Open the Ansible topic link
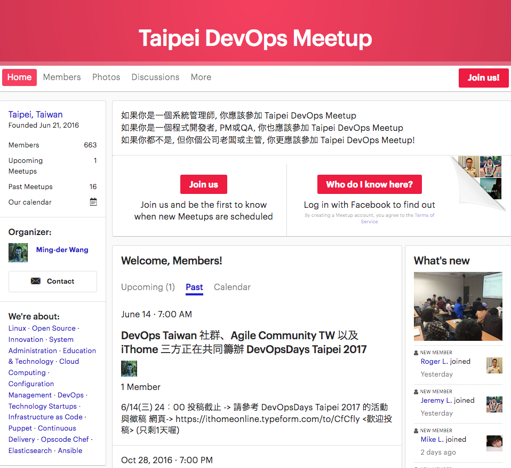The height and width of the screenshot is (468, 511). tap(70, 451)
